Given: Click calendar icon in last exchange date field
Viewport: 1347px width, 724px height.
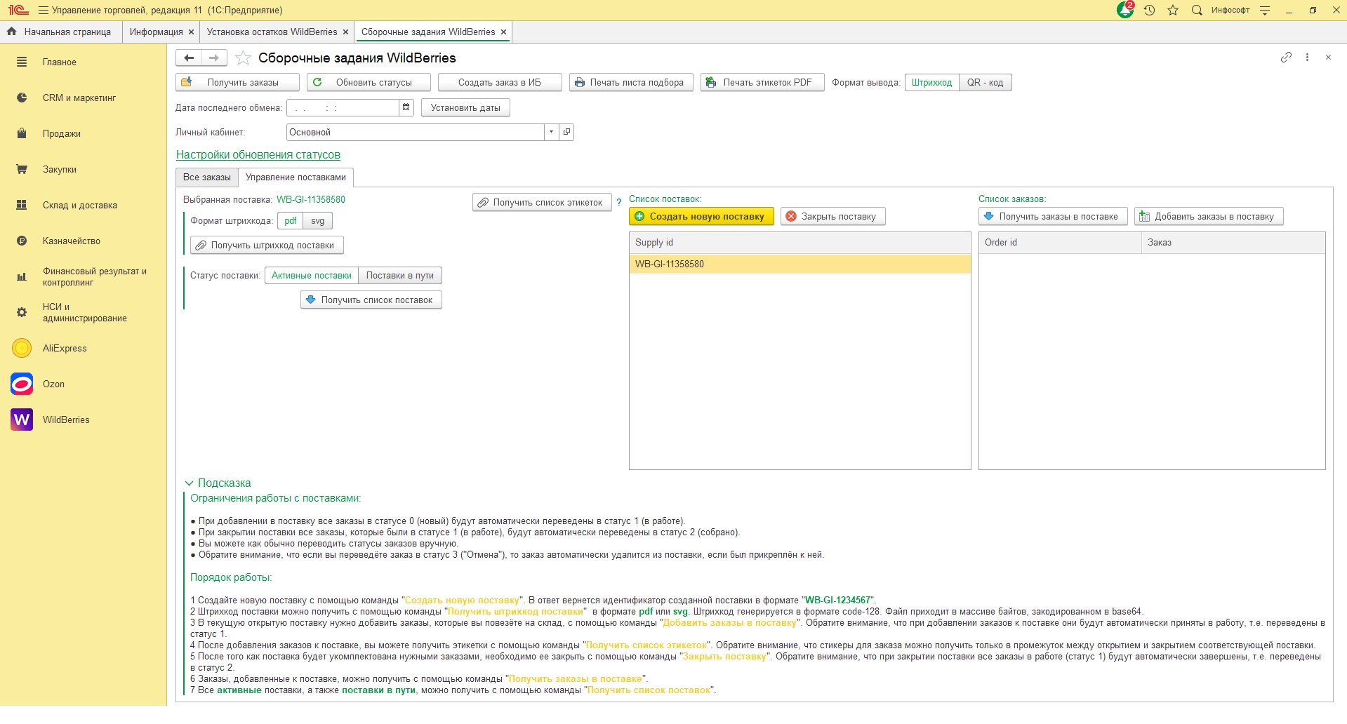Looking at the screenshot, I should [406, 107].
